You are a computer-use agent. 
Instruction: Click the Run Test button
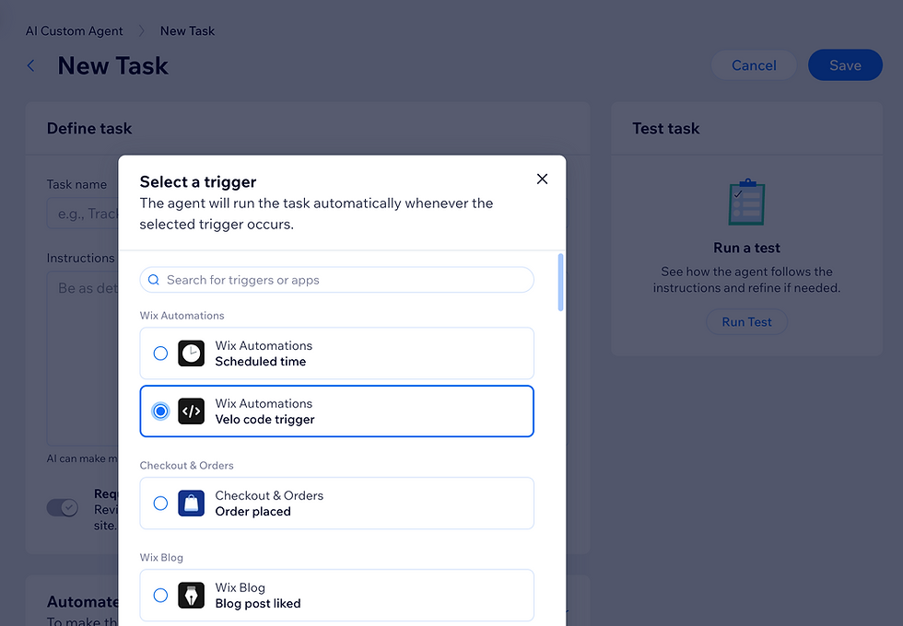[746, 322]
